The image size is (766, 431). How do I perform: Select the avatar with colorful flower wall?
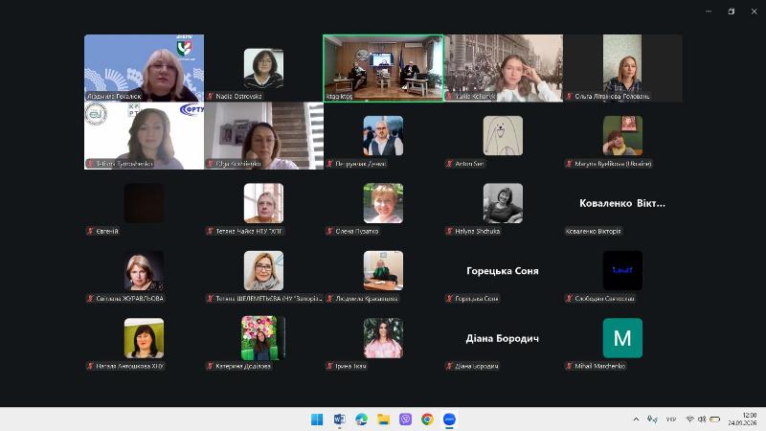[263, 338]
